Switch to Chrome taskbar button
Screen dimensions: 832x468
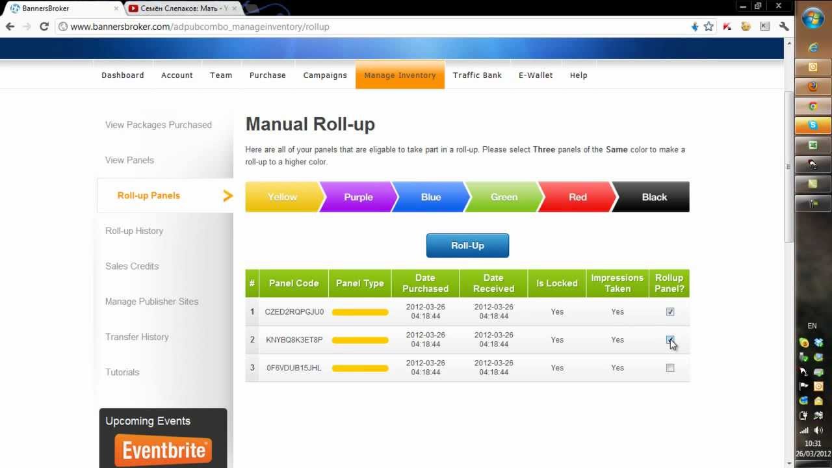pyautogui.click(x=812, y=106)
